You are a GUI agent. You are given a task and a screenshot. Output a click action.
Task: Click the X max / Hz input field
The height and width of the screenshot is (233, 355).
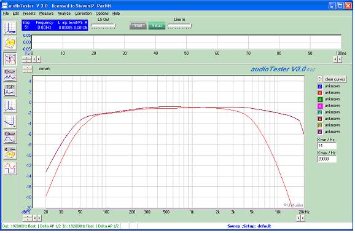[x=327, y=159]
